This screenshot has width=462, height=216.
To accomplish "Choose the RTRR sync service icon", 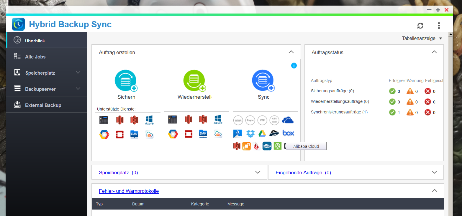I will 238,120.
